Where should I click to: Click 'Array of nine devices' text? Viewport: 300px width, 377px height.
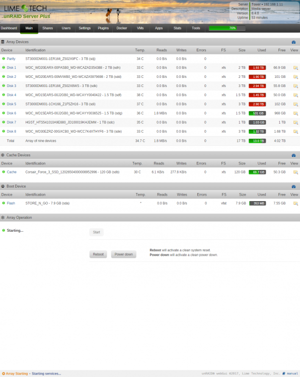(41, 141)
